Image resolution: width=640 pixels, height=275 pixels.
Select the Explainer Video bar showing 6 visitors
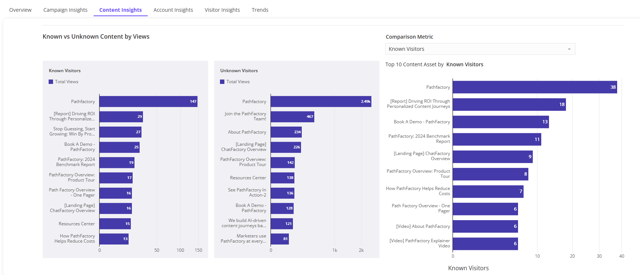[485, 244]
